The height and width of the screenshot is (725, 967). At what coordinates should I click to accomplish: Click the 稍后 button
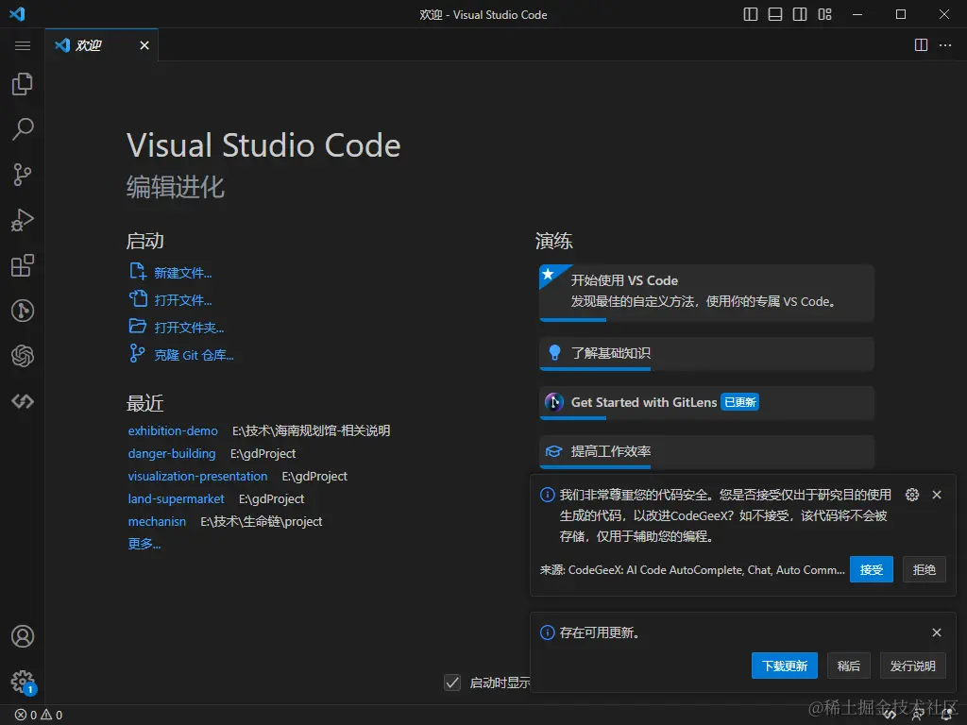(849, 666)
